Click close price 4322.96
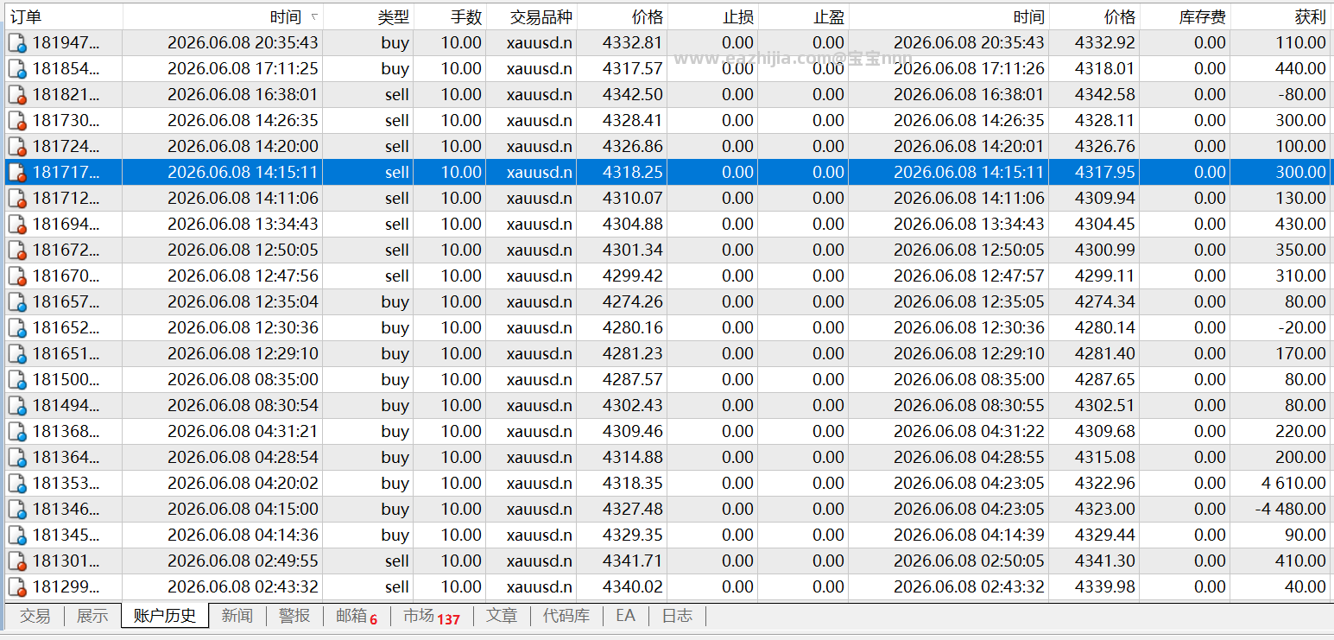The image size is (1334, 640). tap(1105, 484)
